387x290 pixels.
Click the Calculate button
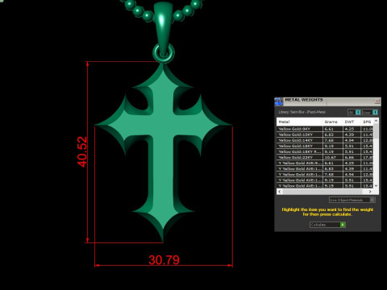(x=327, y=225)
